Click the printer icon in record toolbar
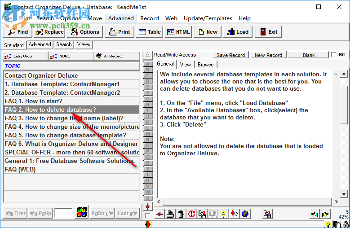The width and height of the screenshot is (350, 228). click(170, 214)
